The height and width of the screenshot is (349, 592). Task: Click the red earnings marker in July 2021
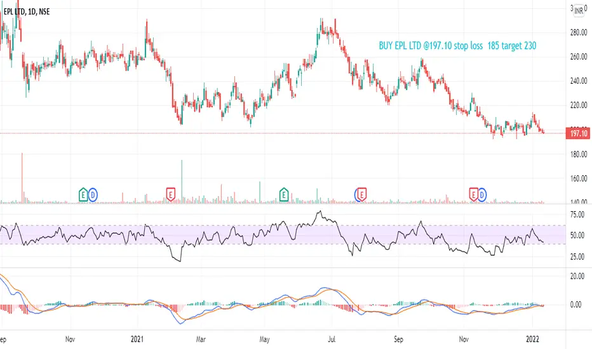[361, 195]
